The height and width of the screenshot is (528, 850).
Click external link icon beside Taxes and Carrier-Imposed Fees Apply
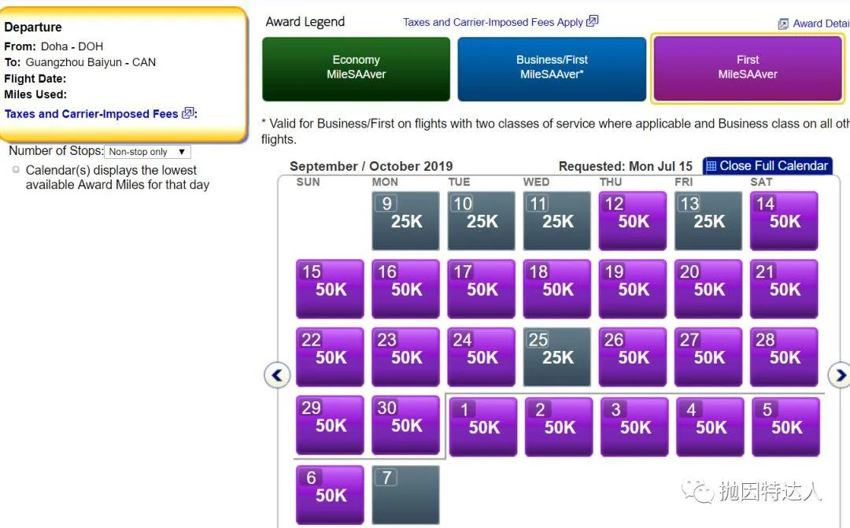593,21
